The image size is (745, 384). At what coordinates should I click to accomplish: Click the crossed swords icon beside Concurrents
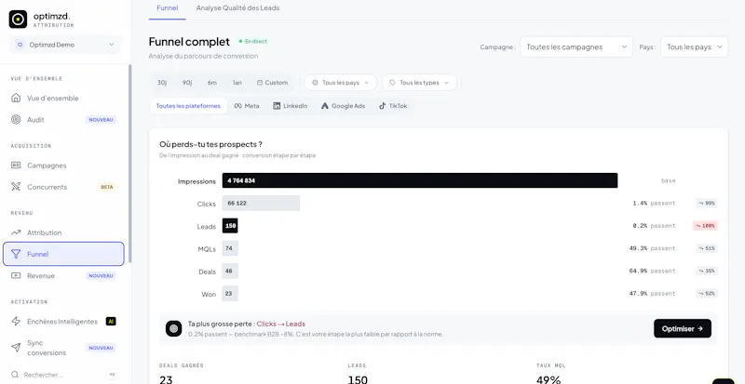click(x=16, y=187)
